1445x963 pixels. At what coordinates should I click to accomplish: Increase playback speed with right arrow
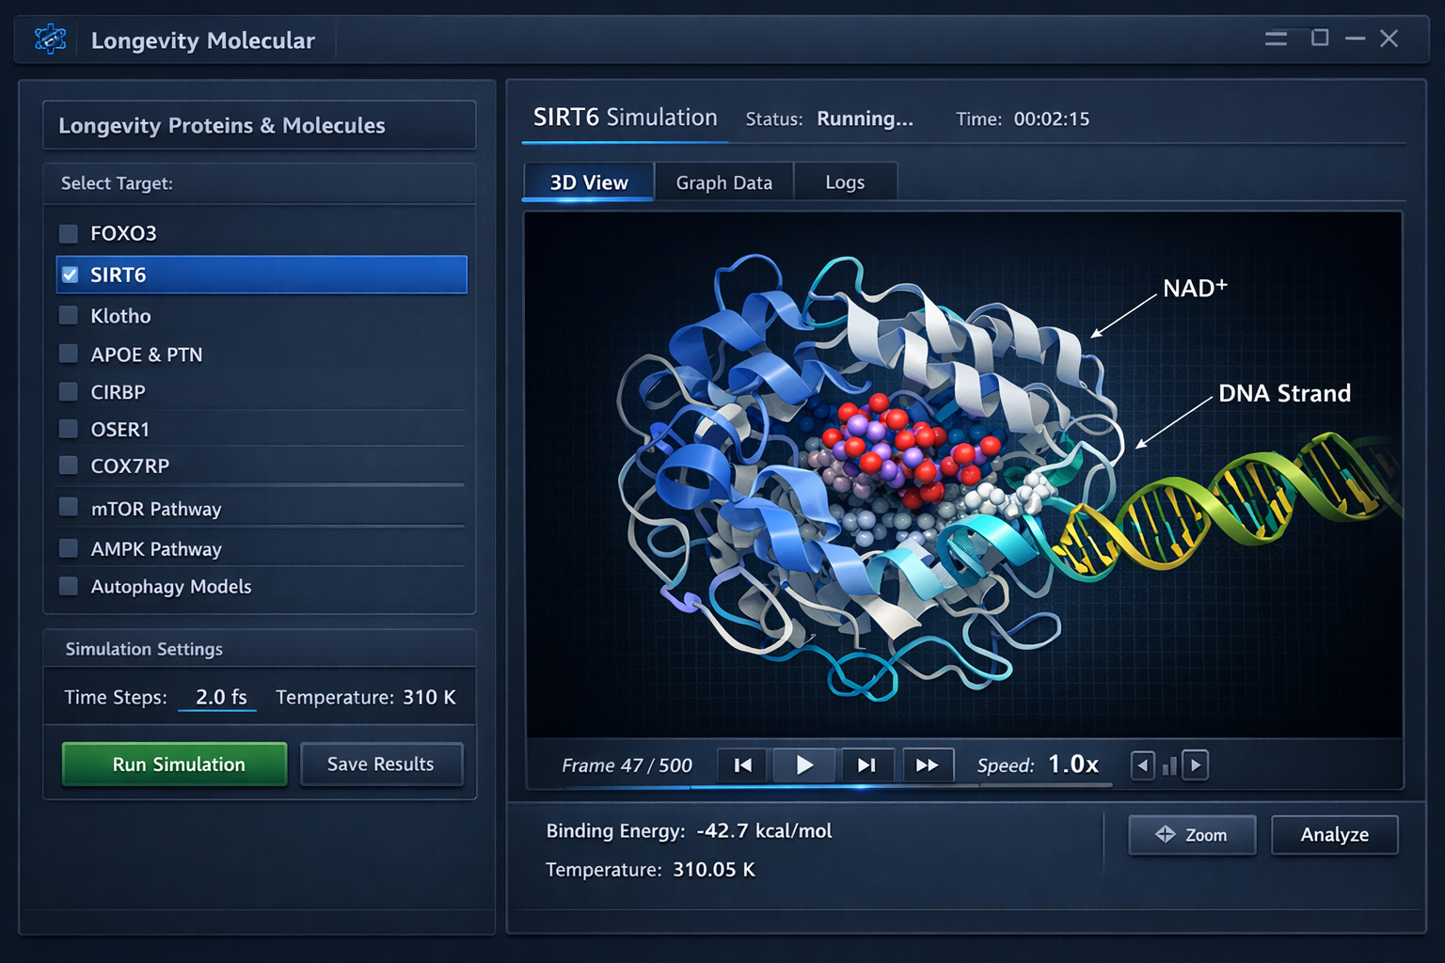1196,766
